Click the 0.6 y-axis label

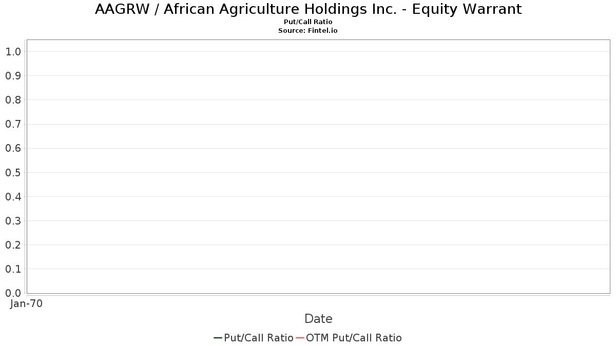pos(13,148)
